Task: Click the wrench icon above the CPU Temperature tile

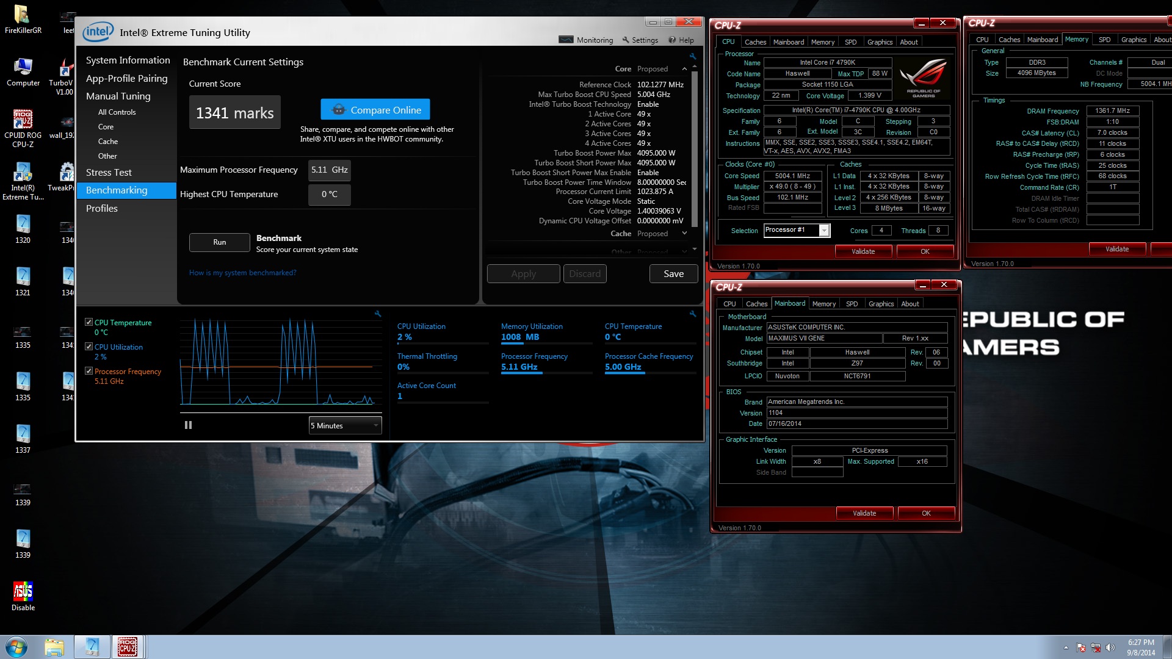Action: (x=693, y=314)
